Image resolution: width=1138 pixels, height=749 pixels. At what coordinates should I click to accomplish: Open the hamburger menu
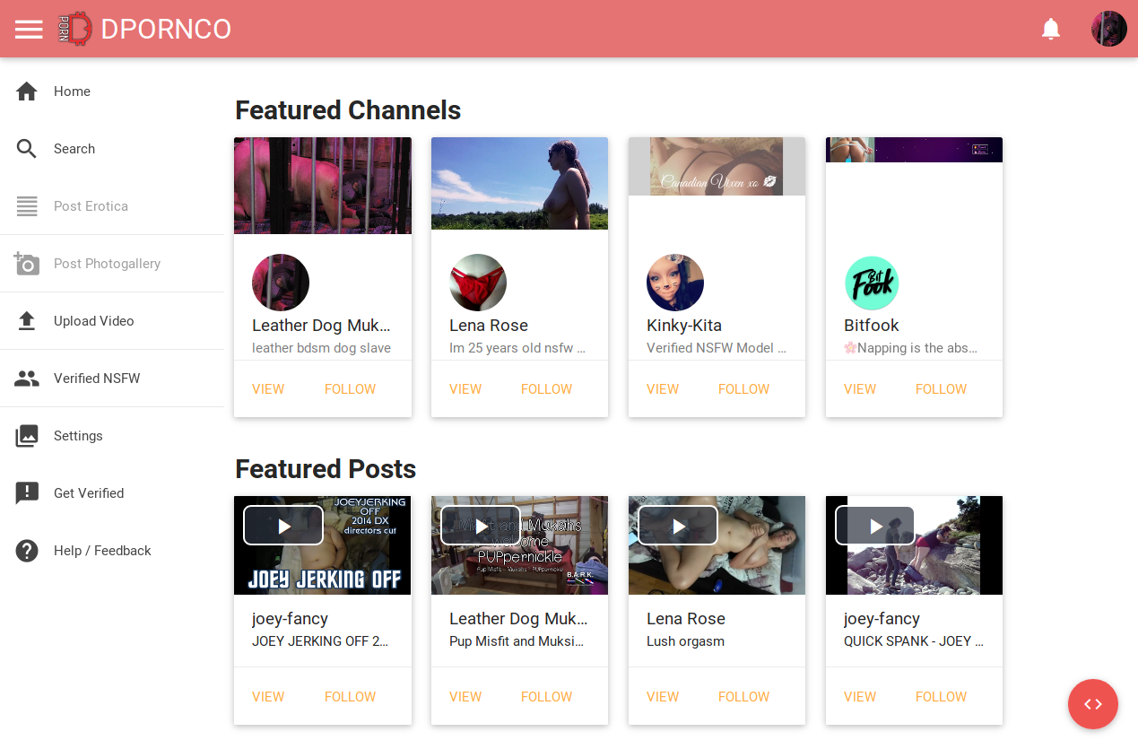pyautogui.click(x=29, y=30)
